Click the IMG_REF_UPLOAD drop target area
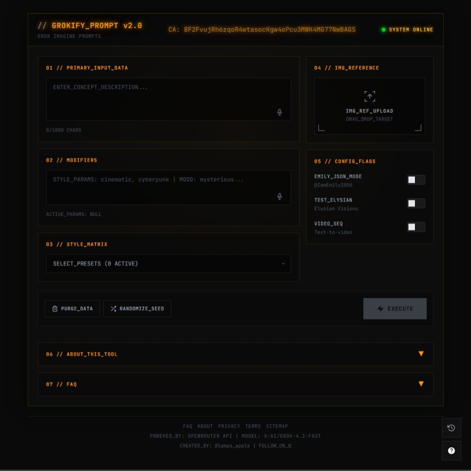471x471 pixels. tap(370, 106)
